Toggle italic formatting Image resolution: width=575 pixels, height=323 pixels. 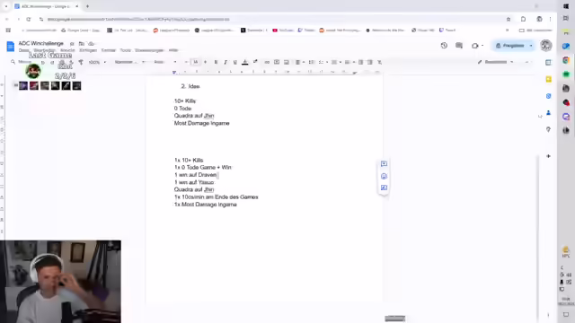[226, 62]
